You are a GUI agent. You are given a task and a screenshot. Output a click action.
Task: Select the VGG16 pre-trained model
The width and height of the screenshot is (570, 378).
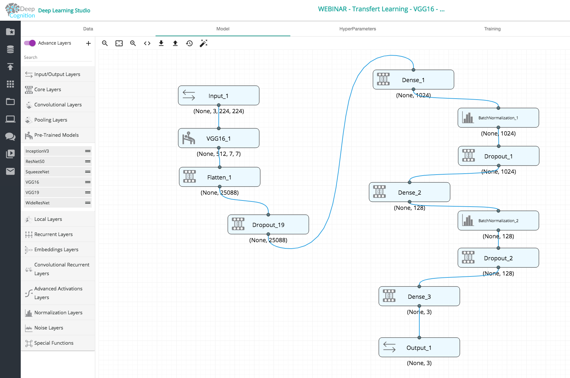(x=58, y=182)
